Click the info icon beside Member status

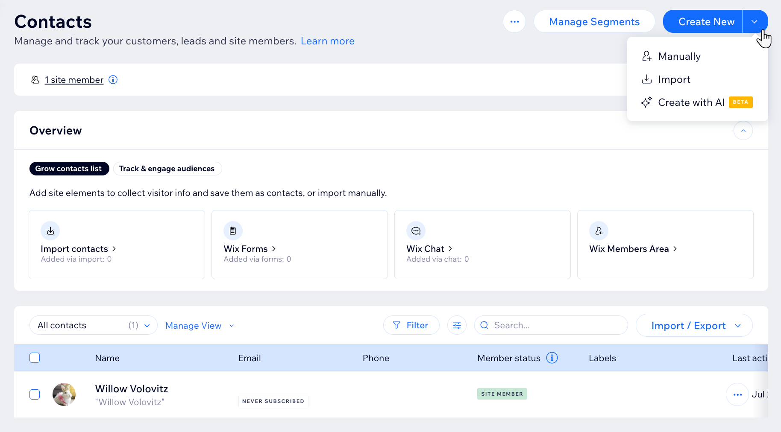pos(552,358)
